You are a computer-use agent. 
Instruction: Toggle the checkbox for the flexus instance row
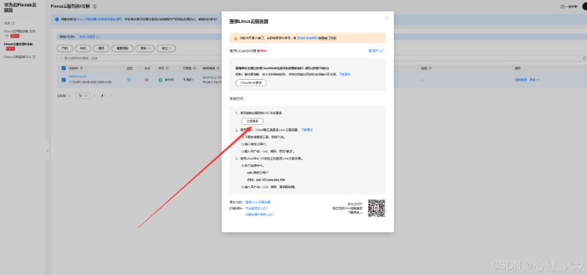tap(64, 80)
